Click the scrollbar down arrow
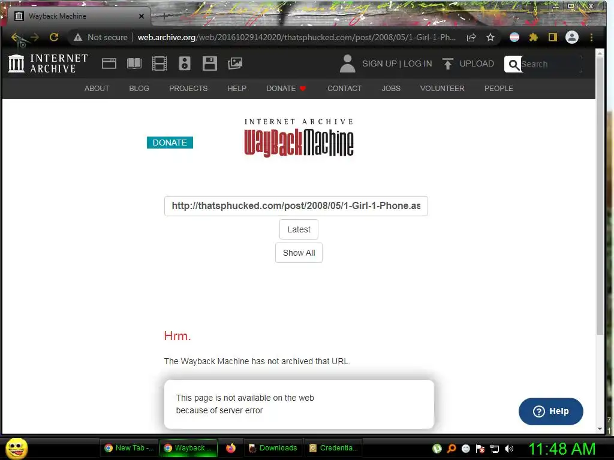The image size is (614, 460). tap(600, 429)
